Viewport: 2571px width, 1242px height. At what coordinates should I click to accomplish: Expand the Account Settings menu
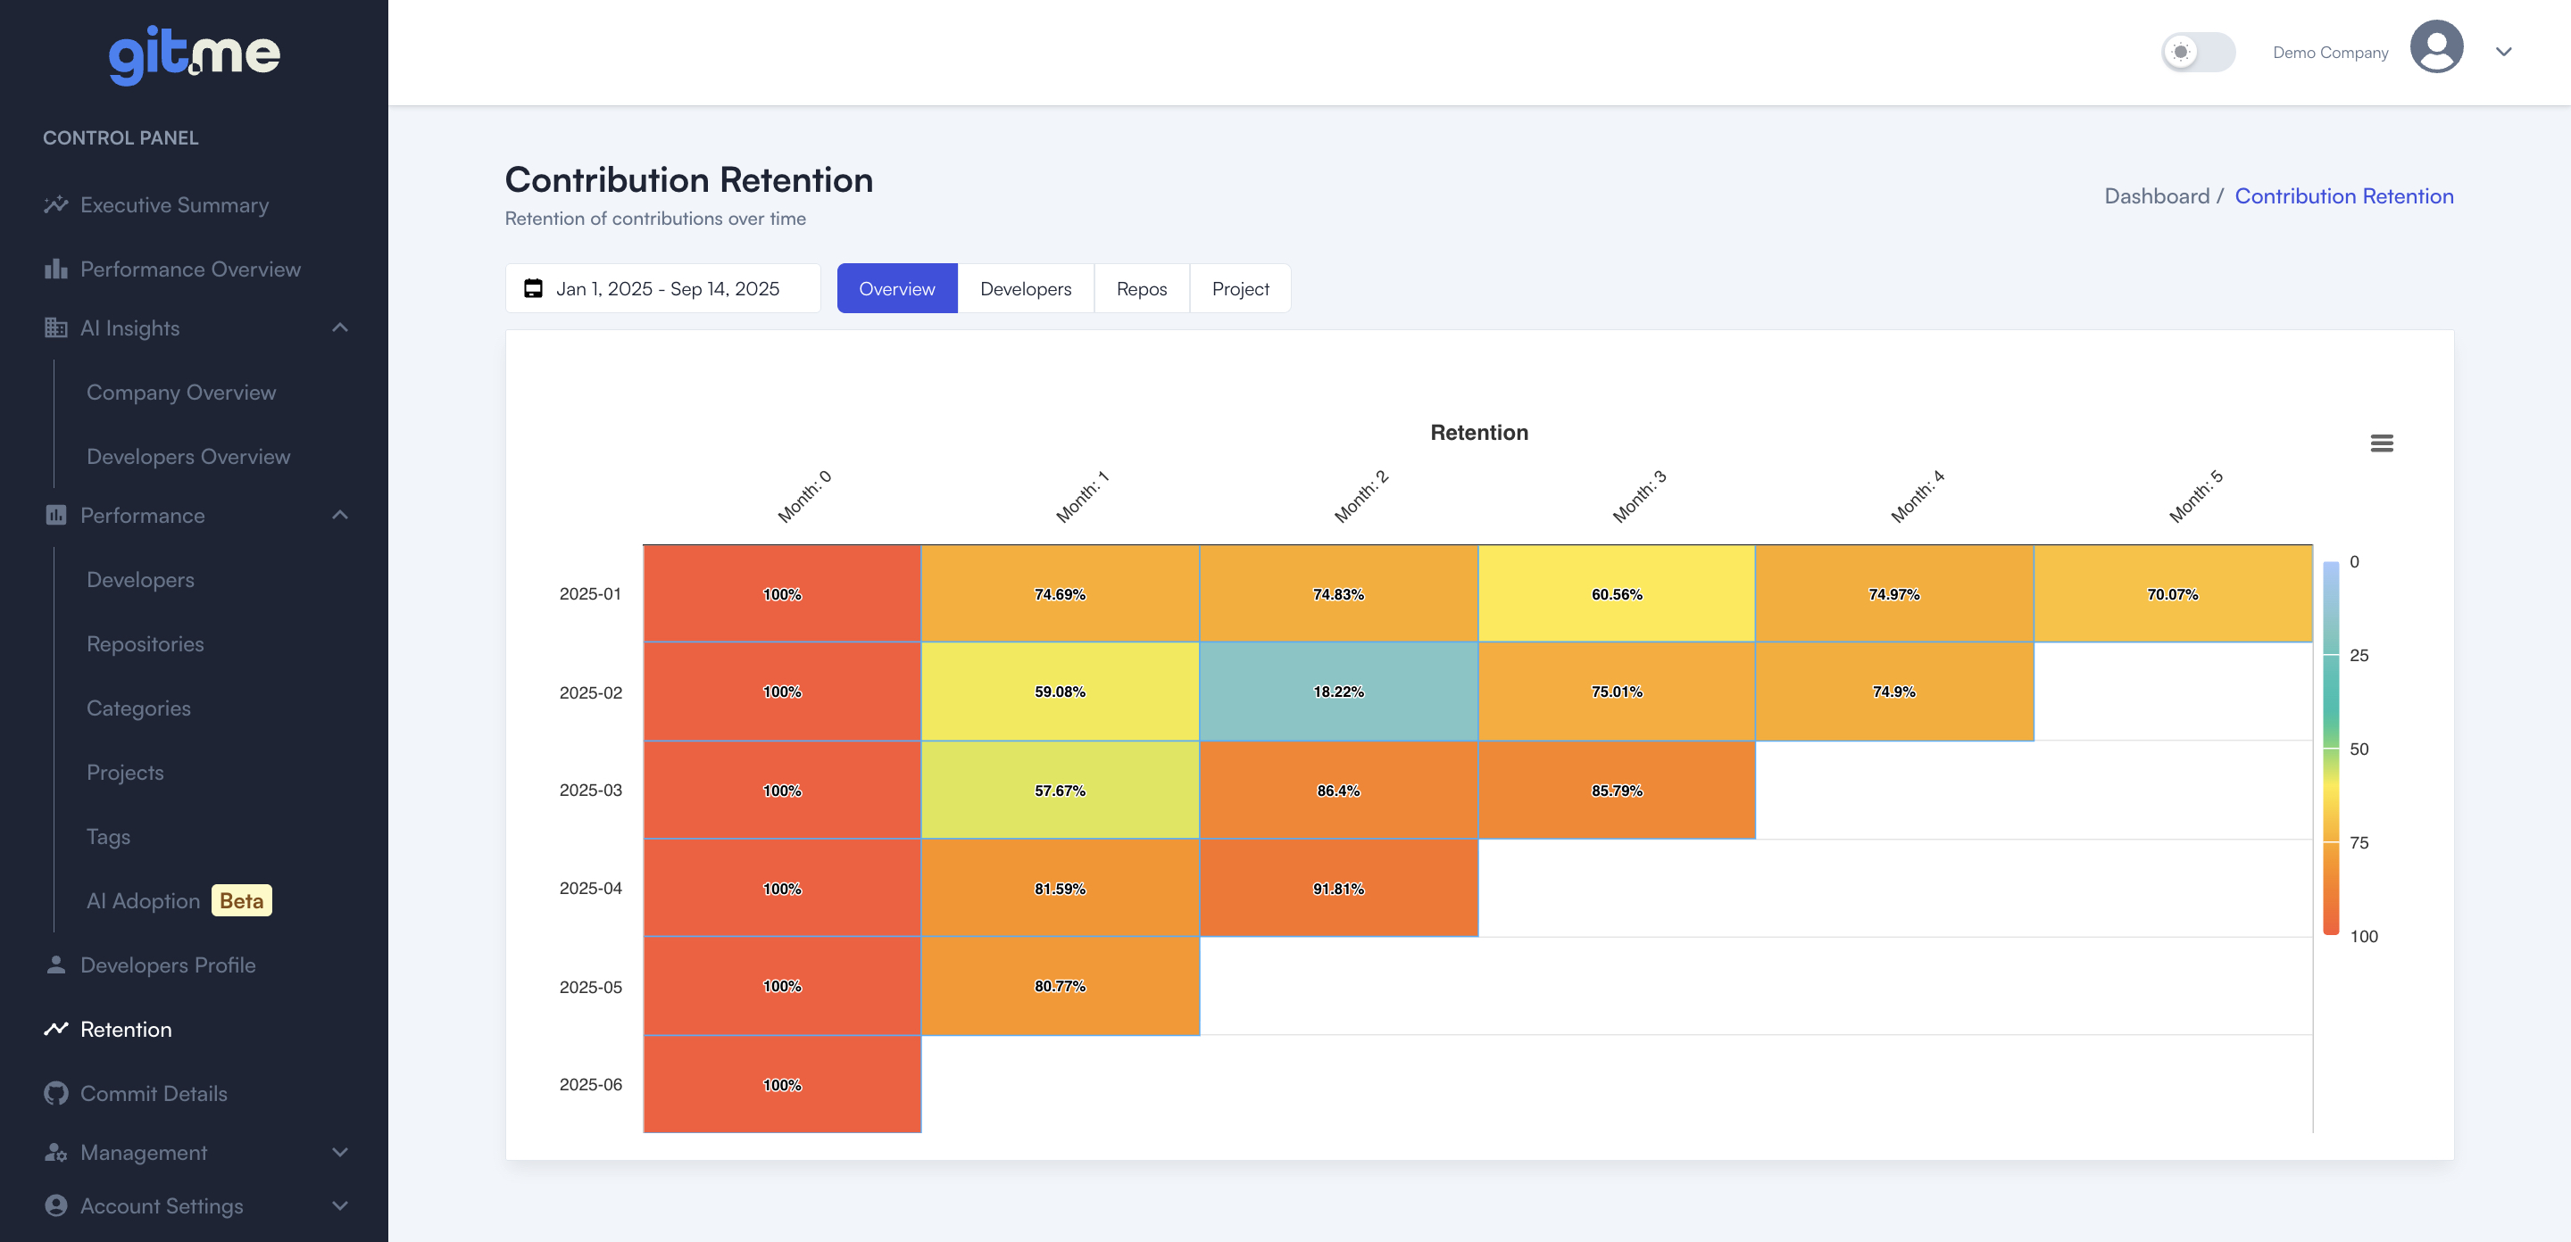pyautogui.click(x=339, y=1206)
